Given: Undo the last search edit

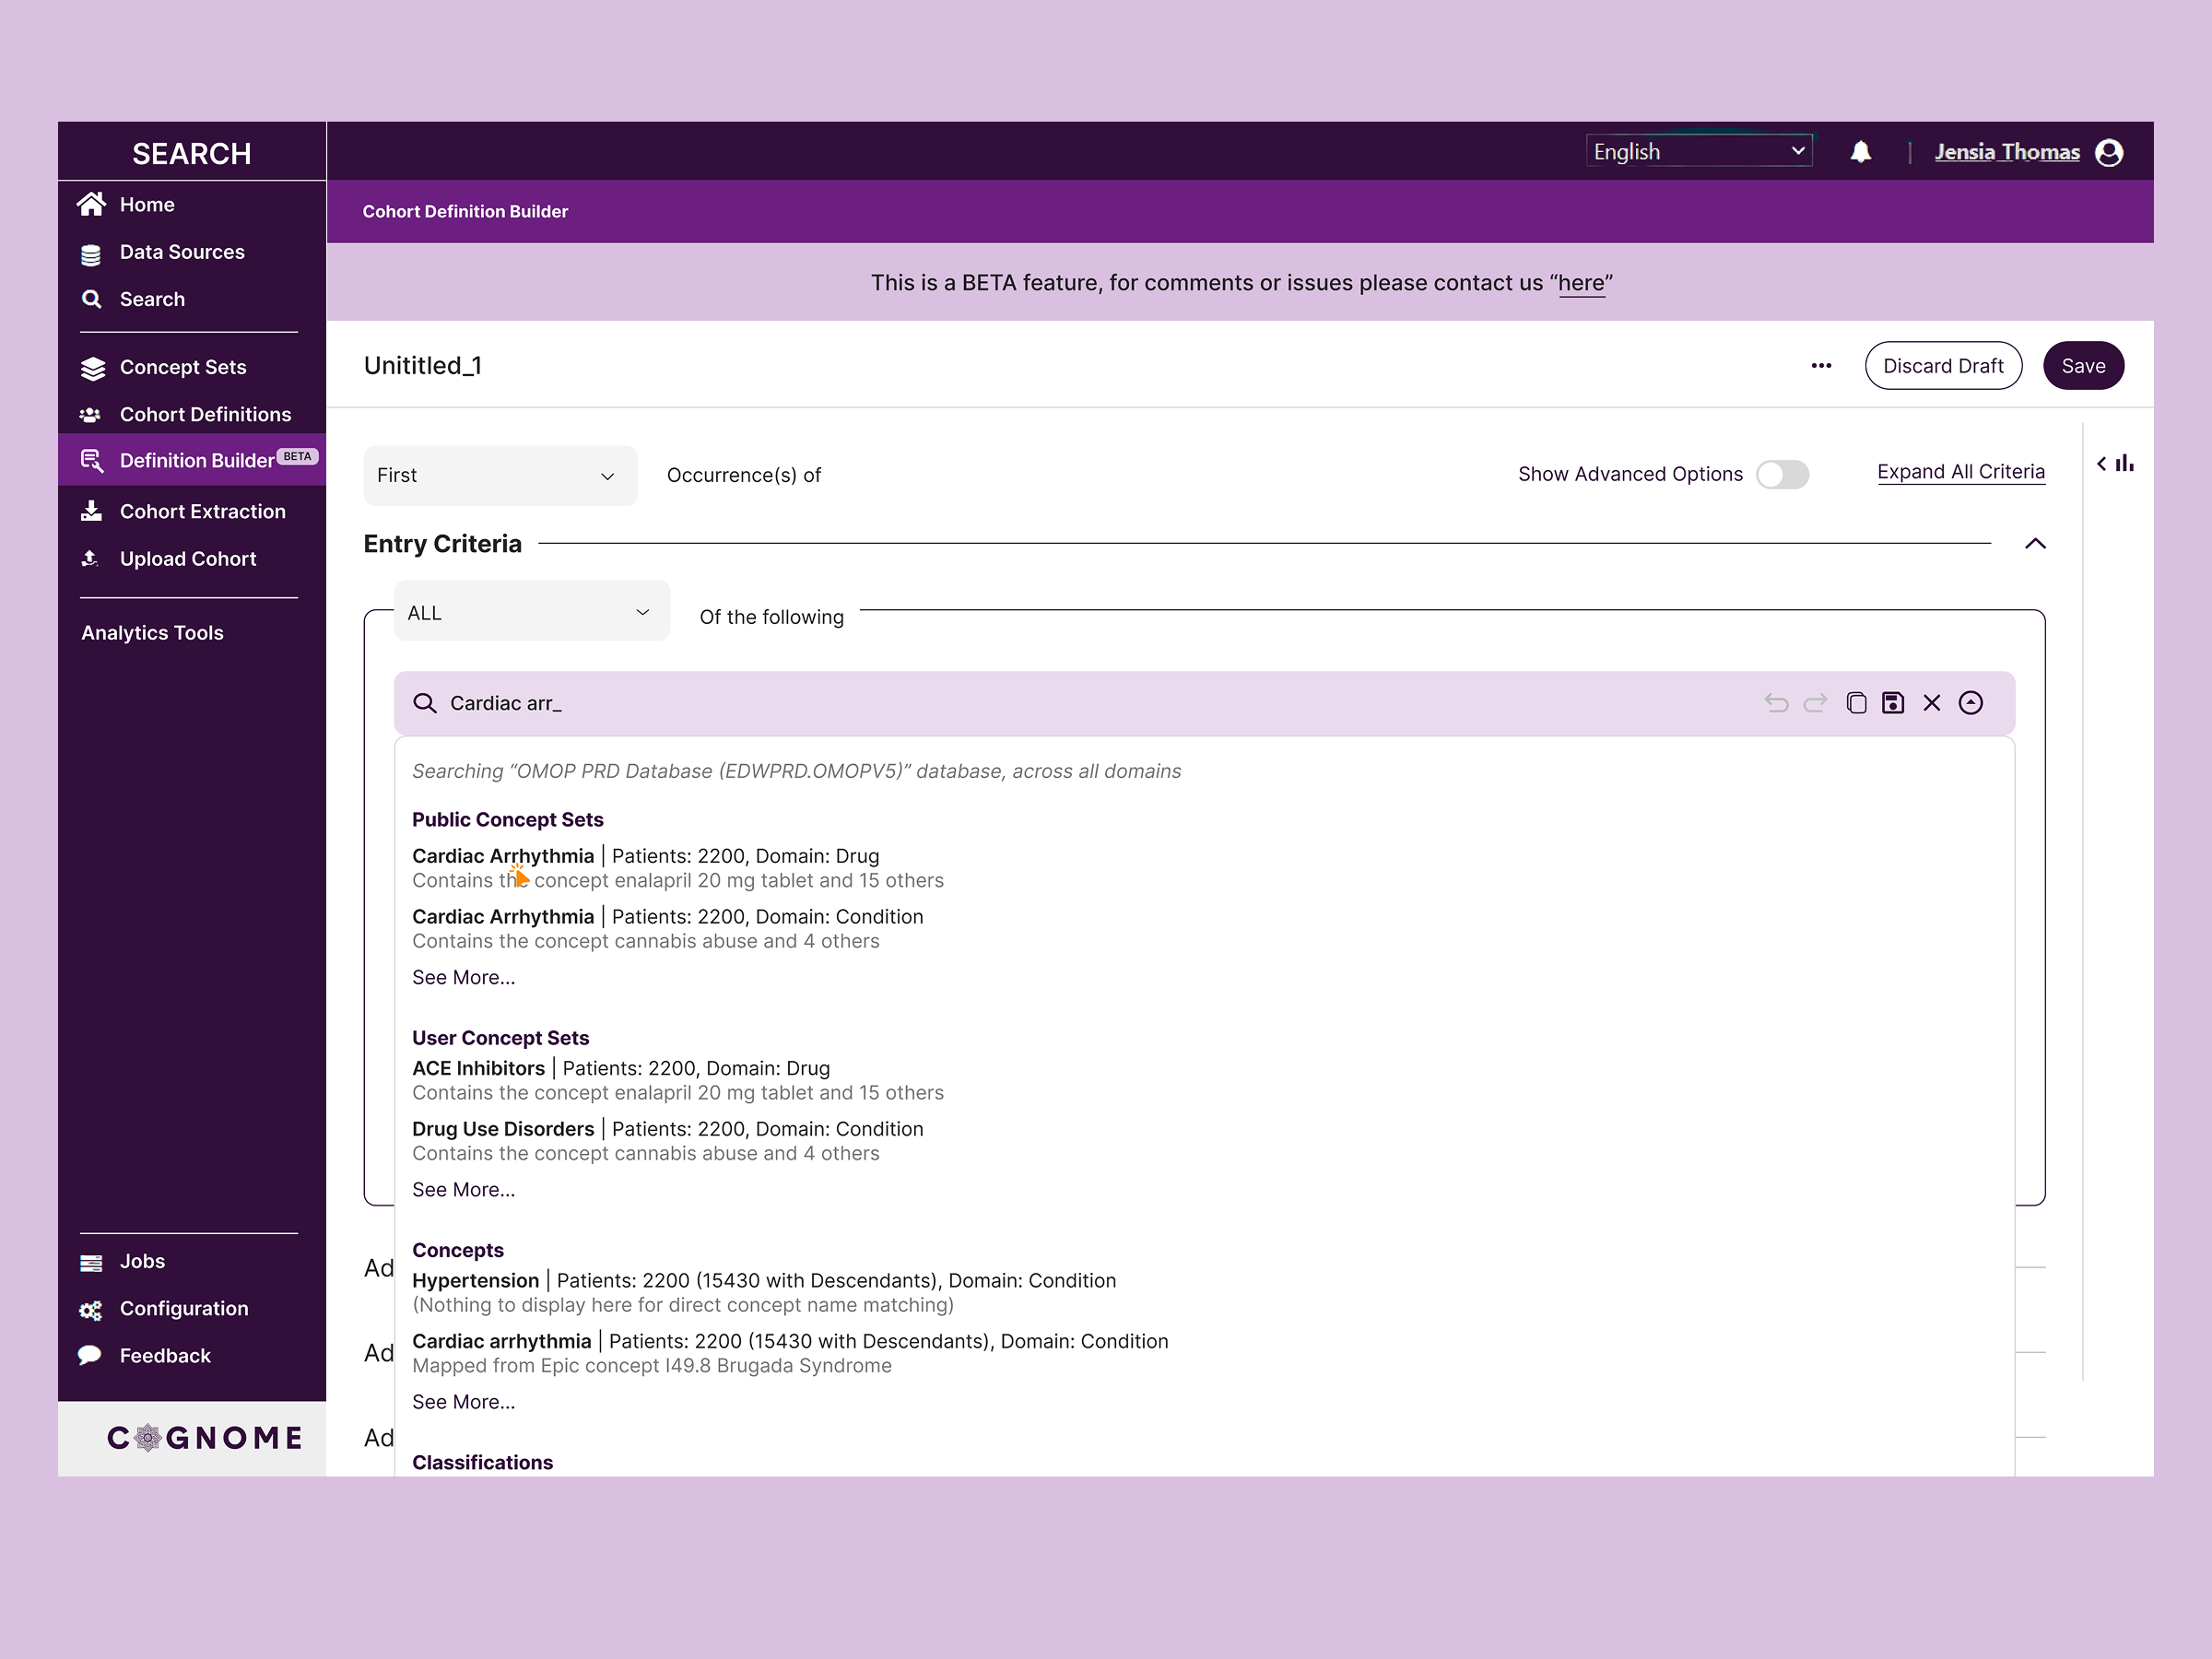Looking at the screenshot, I should click(x=1777, y=703).
